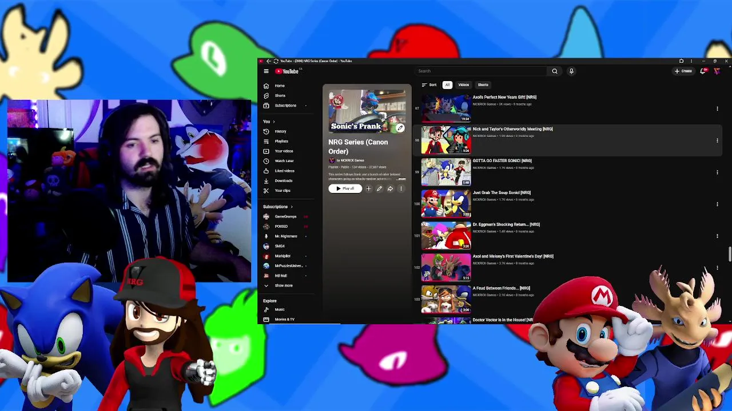Screen dimensions: 732x411
Task: Select the All filter chip
Action: (x=447, y=85)
